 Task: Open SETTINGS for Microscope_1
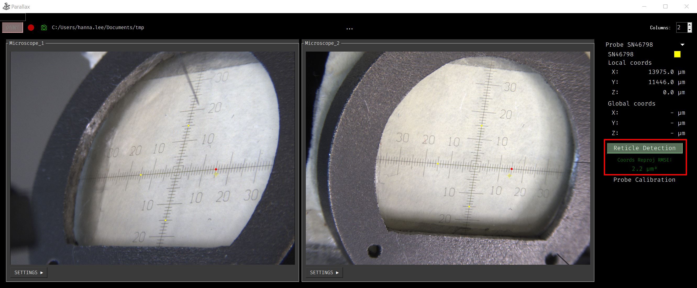coord(29,272)
